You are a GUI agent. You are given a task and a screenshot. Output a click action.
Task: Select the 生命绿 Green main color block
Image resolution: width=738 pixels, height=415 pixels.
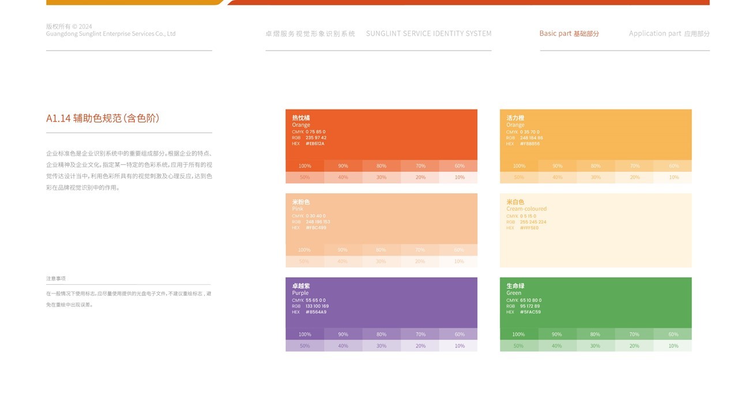tap(595, 303)
